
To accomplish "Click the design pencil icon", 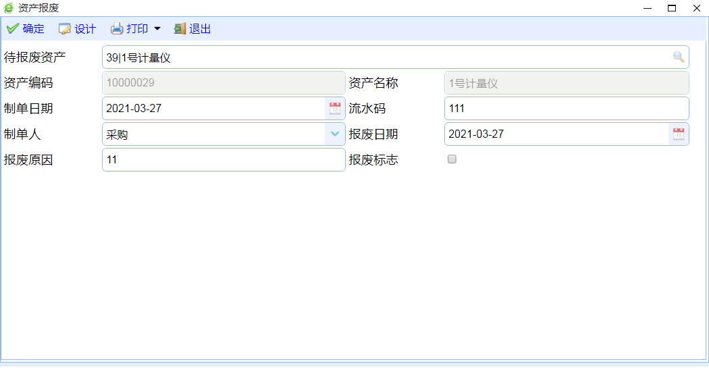I will point(65,29).
